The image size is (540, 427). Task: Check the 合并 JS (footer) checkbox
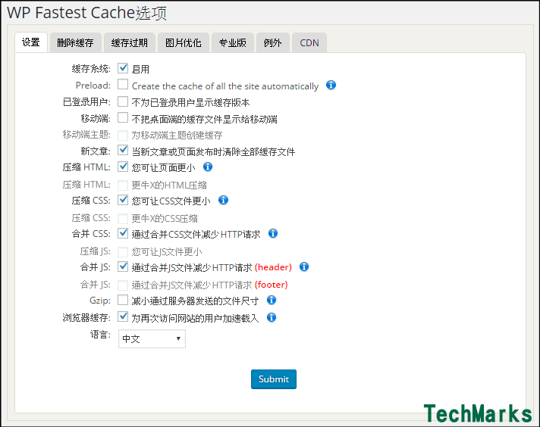[x=123, y=285]
